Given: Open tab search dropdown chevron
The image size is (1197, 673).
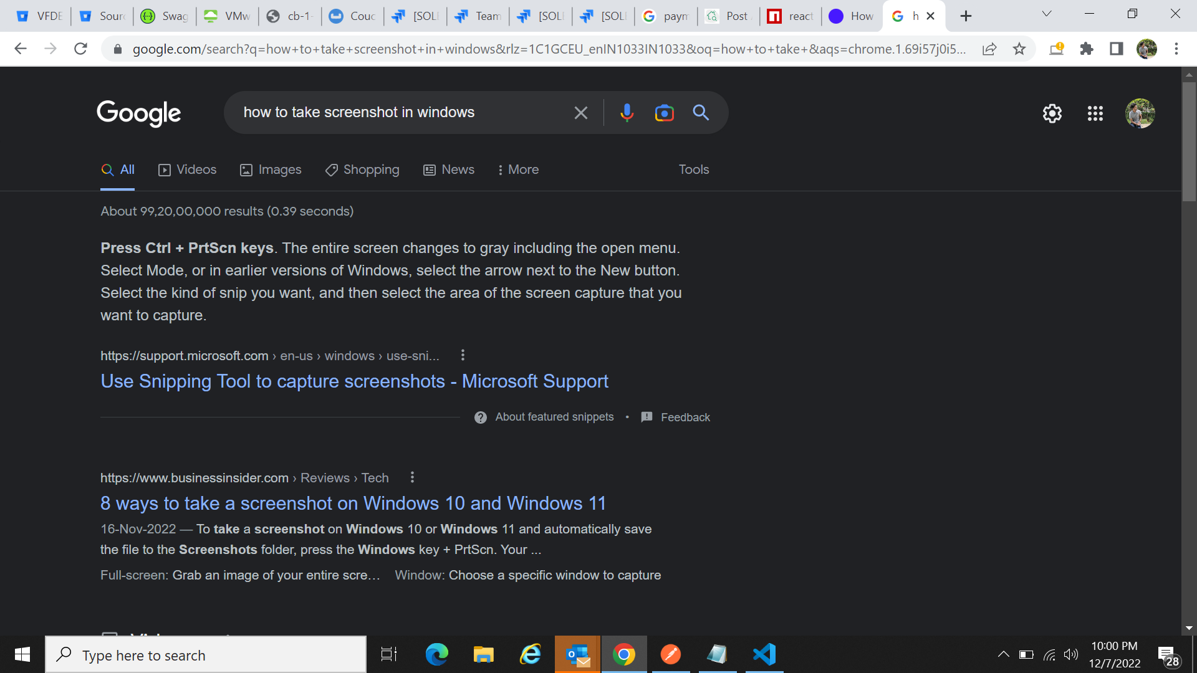Looking at the screenshot, I should pos(1046,14).
